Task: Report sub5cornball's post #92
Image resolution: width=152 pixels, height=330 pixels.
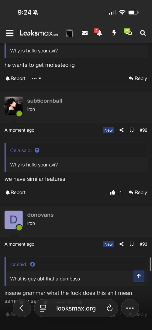Action: pyautogui.click(x=16, y=192)
